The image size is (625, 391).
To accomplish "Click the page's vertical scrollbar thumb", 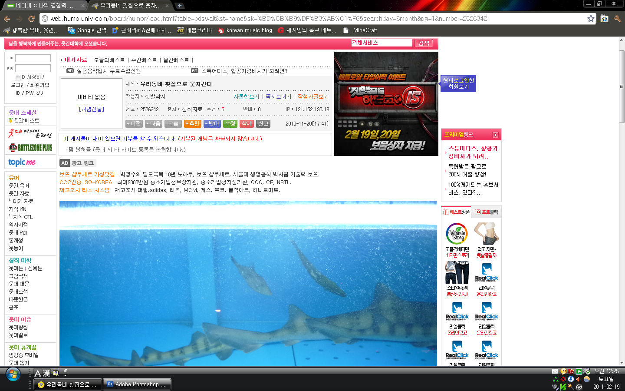I will (x=622, y=87).
